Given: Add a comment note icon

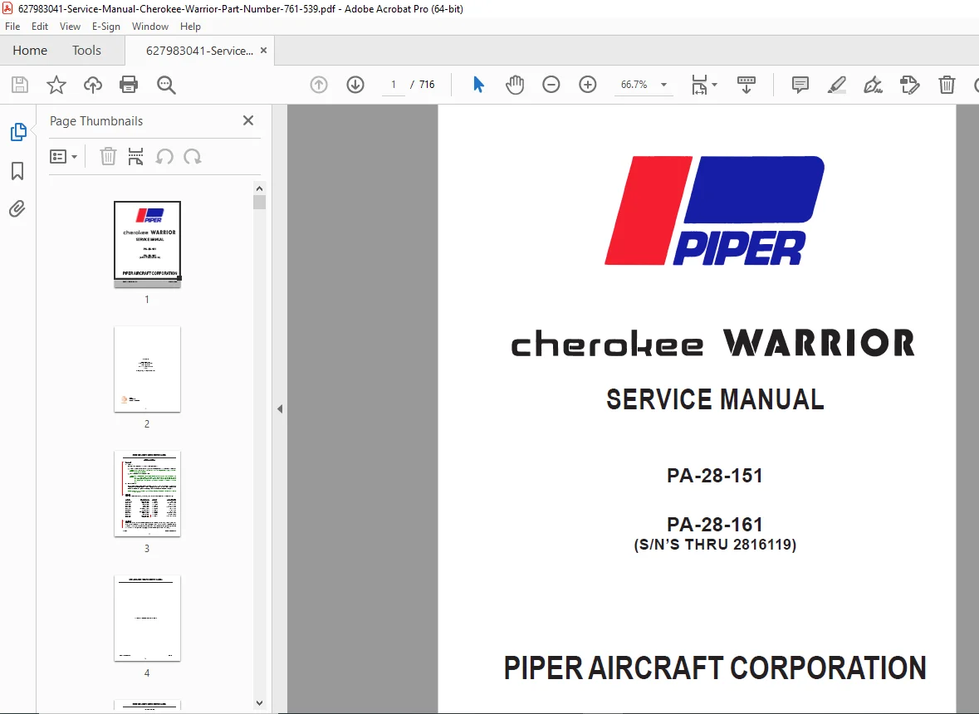Looking at the screenshot, I should [x=800, y=85].
